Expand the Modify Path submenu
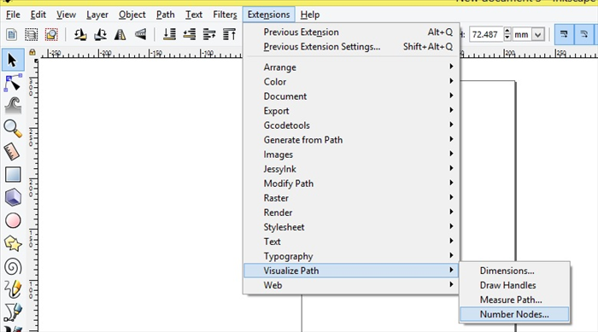598x332 pixels. click(351, 183)
